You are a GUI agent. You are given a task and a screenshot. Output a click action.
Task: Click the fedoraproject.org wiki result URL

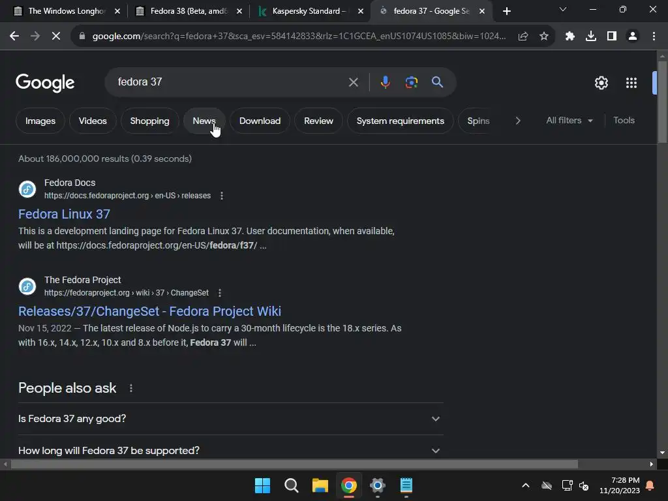click(127, 293)
